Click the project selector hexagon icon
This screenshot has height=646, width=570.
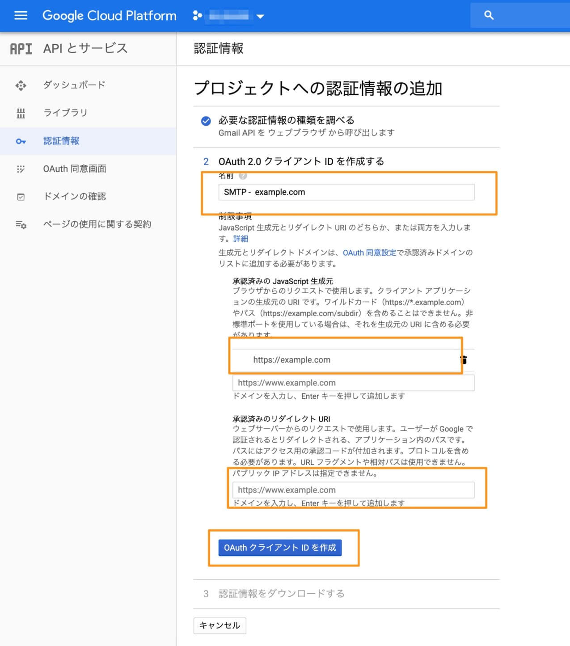tap(197, 16)
